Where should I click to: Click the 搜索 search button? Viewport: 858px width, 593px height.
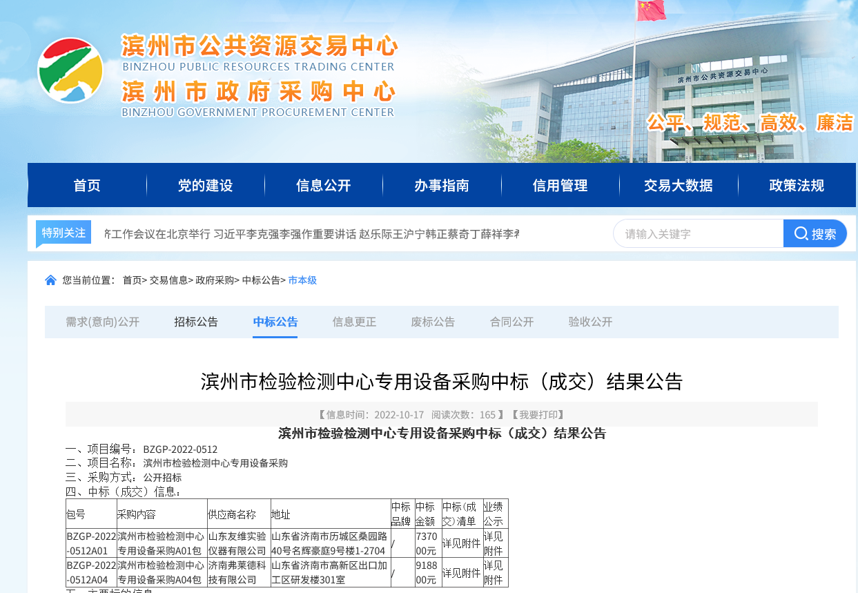click(x=815, y=233)
